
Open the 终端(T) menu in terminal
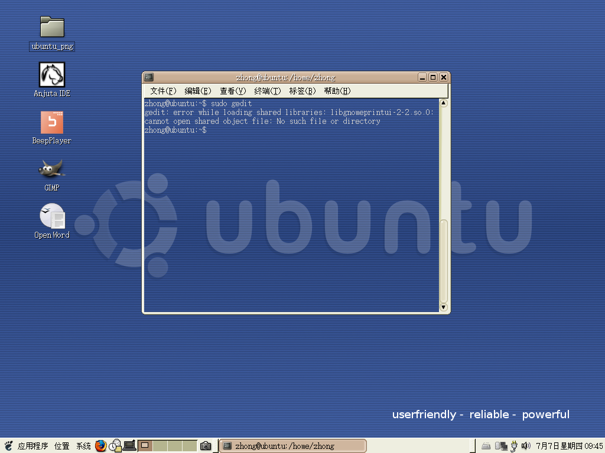(x=268, y=91)
